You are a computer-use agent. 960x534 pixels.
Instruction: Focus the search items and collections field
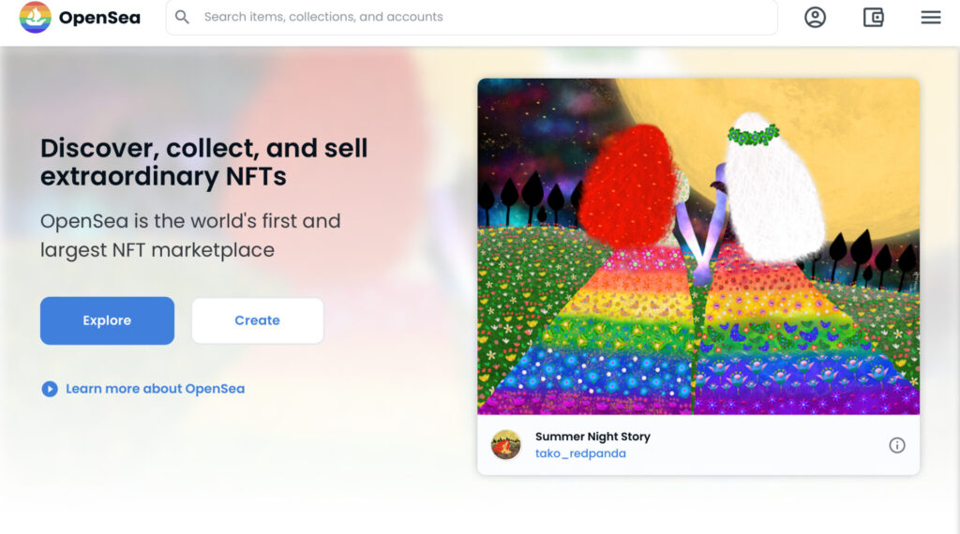472,17
